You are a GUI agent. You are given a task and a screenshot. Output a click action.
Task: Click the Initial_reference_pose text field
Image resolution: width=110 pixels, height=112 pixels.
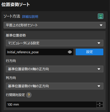click(40, 52)
